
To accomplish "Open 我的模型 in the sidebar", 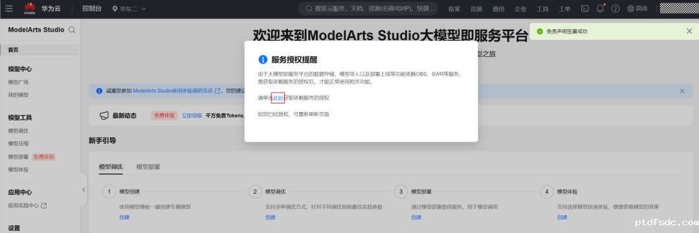I will pos(18,95).
